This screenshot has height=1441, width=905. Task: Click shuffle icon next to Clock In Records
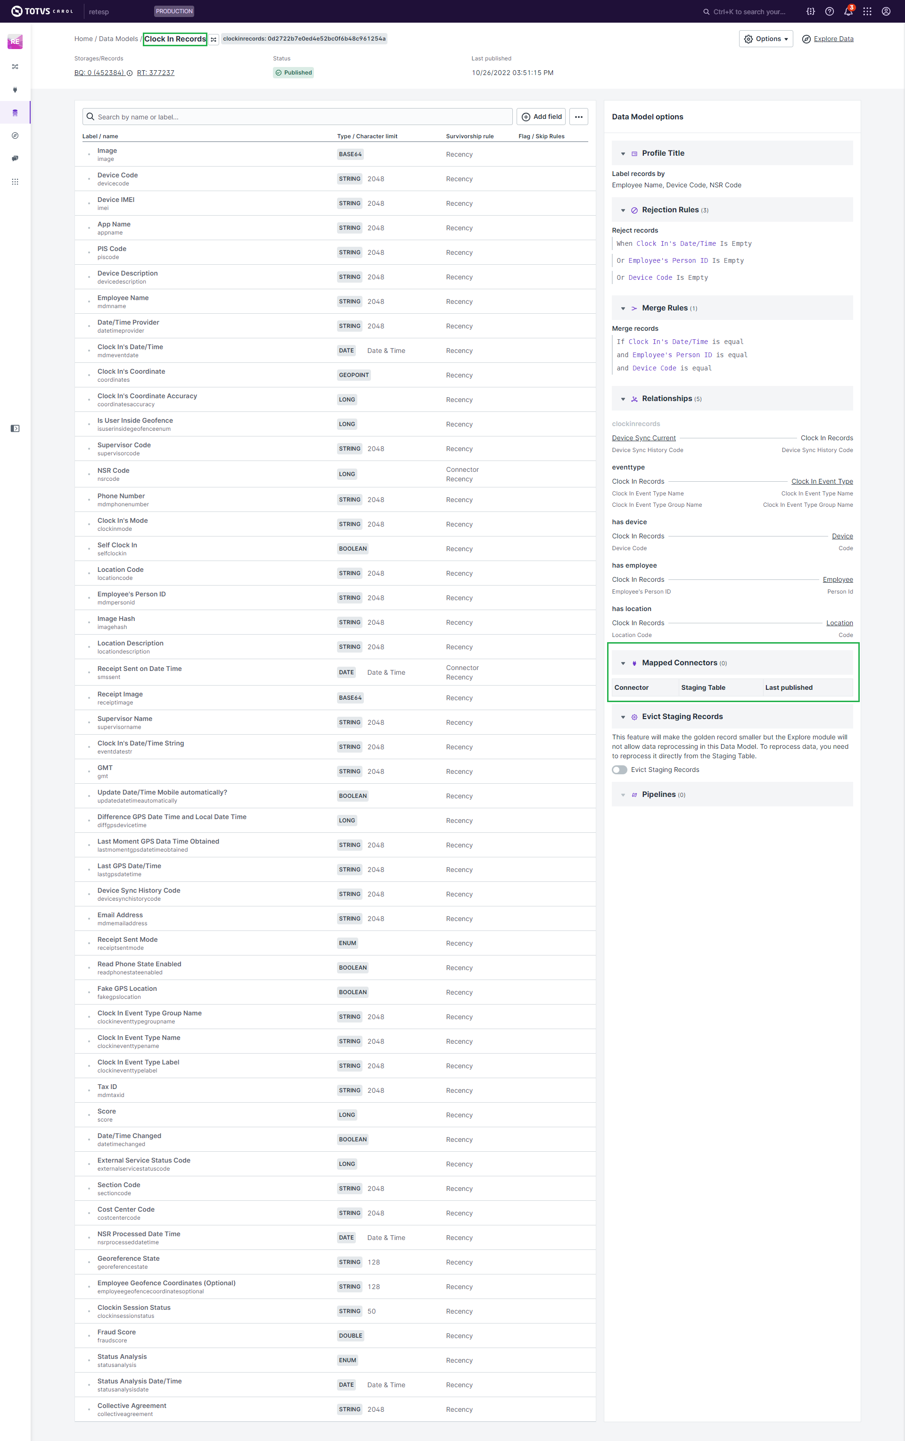tap(214, 40)
